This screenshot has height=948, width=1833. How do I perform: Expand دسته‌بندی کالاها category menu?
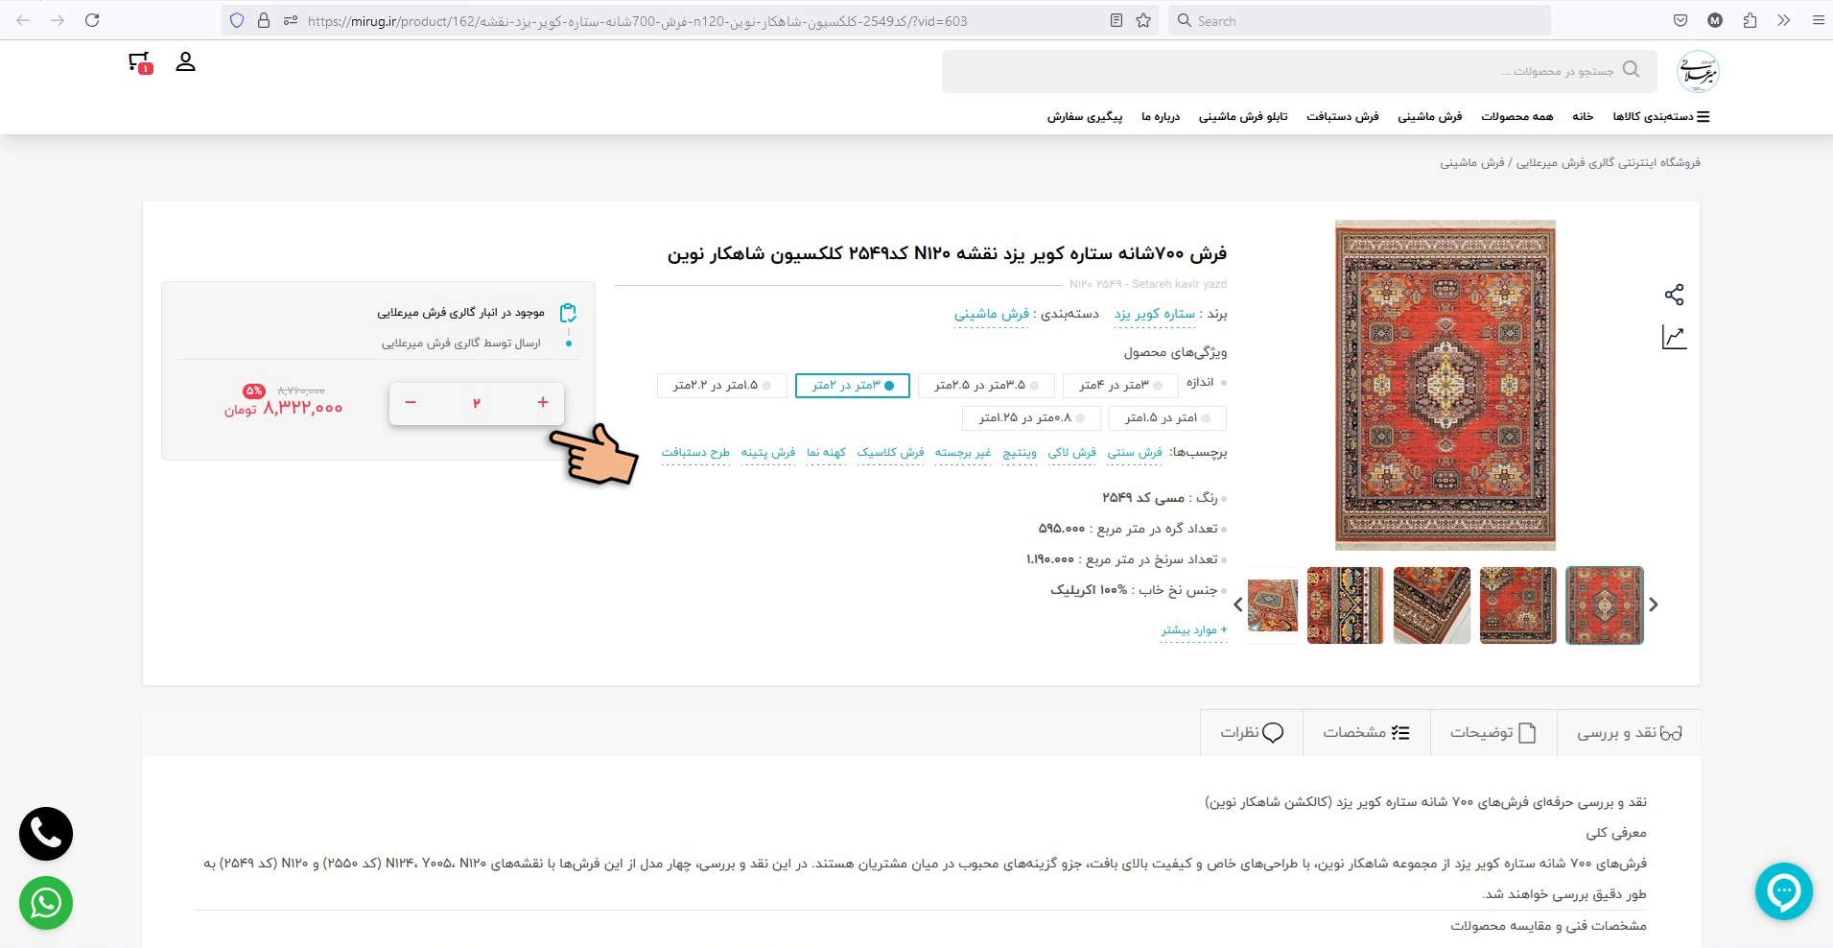click(1661, 117)
